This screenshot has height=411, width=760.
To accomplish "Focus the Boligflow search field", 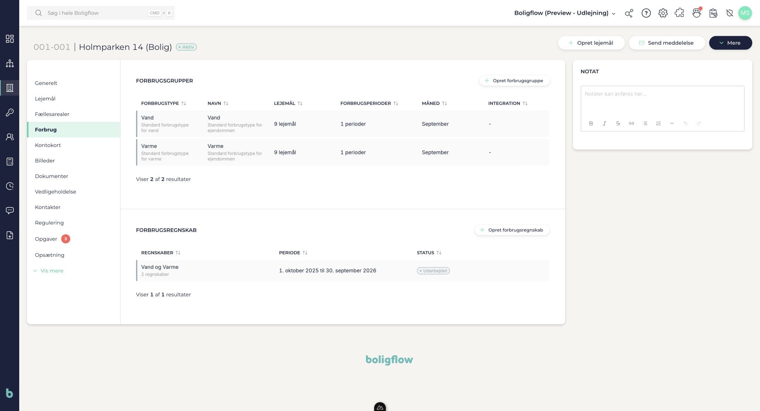I will (x=101, y=13).
